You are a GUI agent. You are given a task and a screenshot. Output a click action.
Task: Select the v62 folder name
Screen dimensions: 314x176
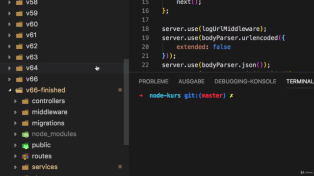pos(32,46)
